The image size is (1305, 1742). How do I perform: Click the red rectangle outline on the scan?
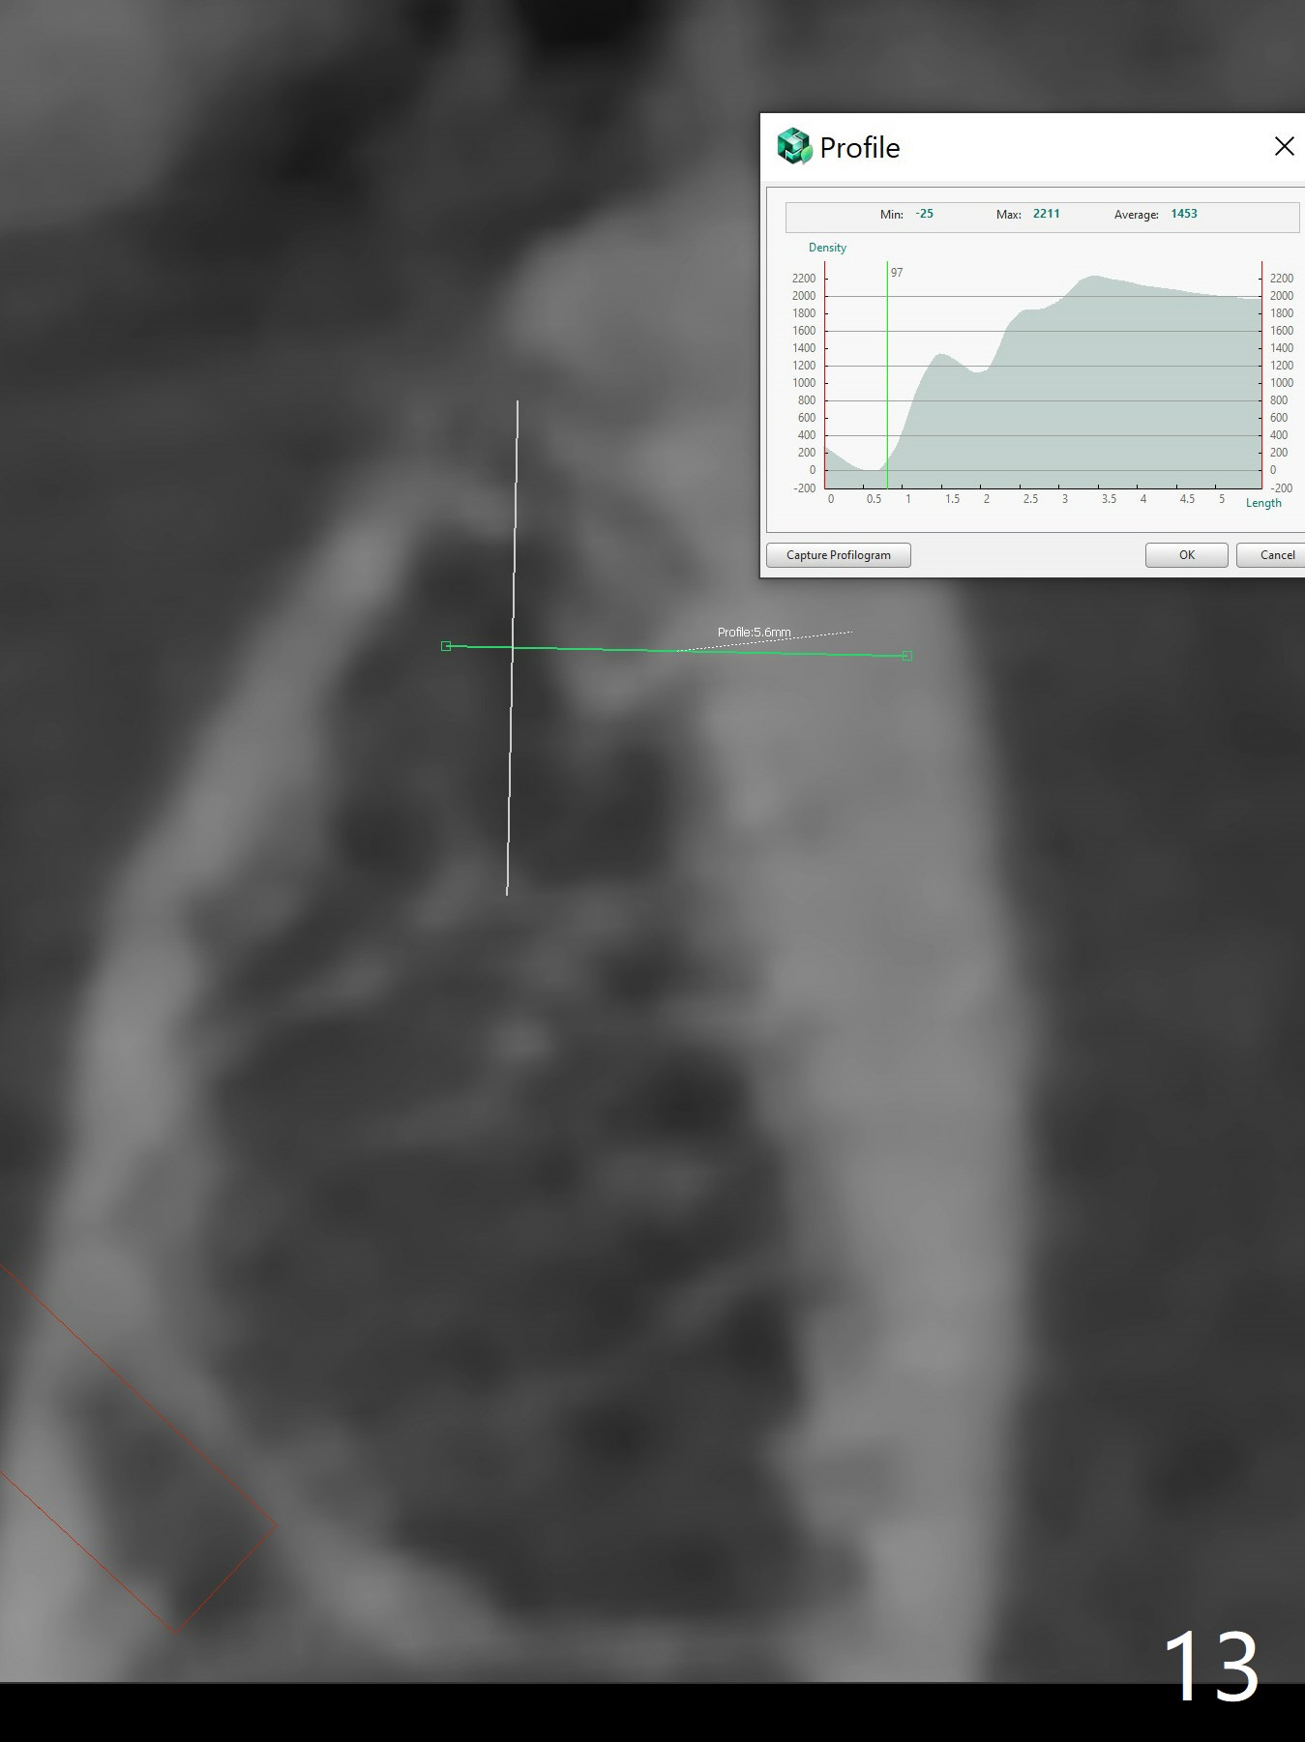click(225, 1580)
